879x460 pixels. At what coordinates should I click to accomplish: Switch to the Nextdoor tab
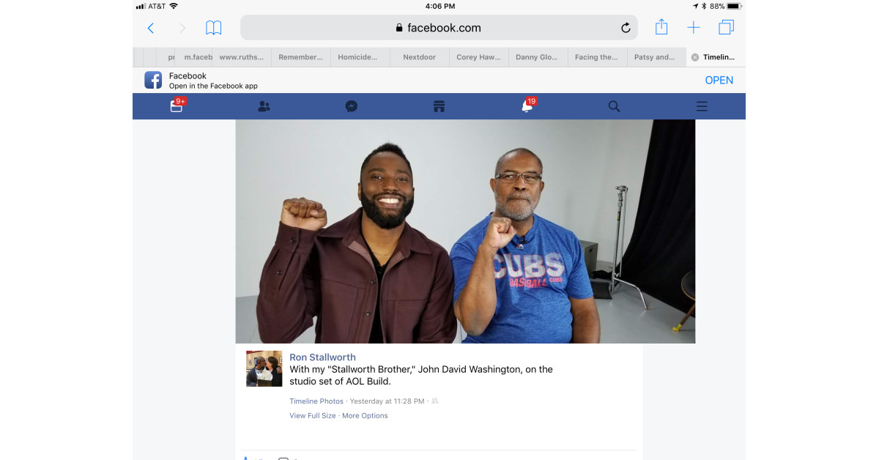(x=419, y=57)
